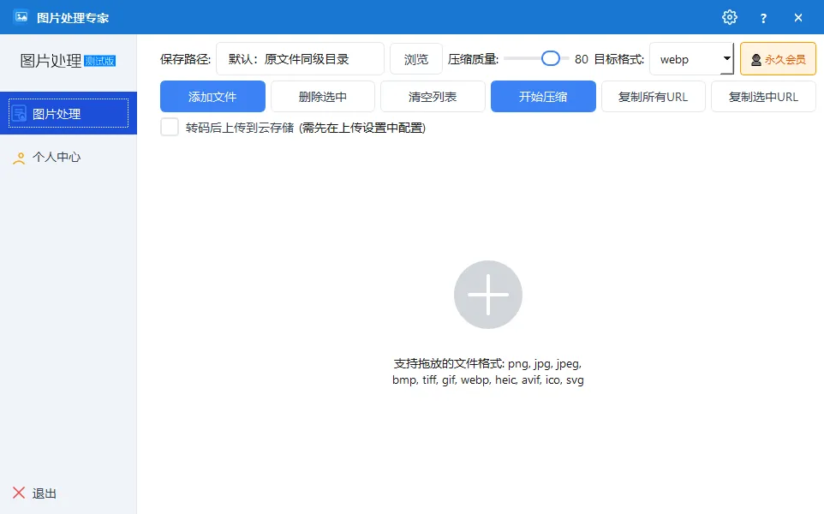Click the 个人中心 person icon
824x514 pixels.
coord(19,158)
